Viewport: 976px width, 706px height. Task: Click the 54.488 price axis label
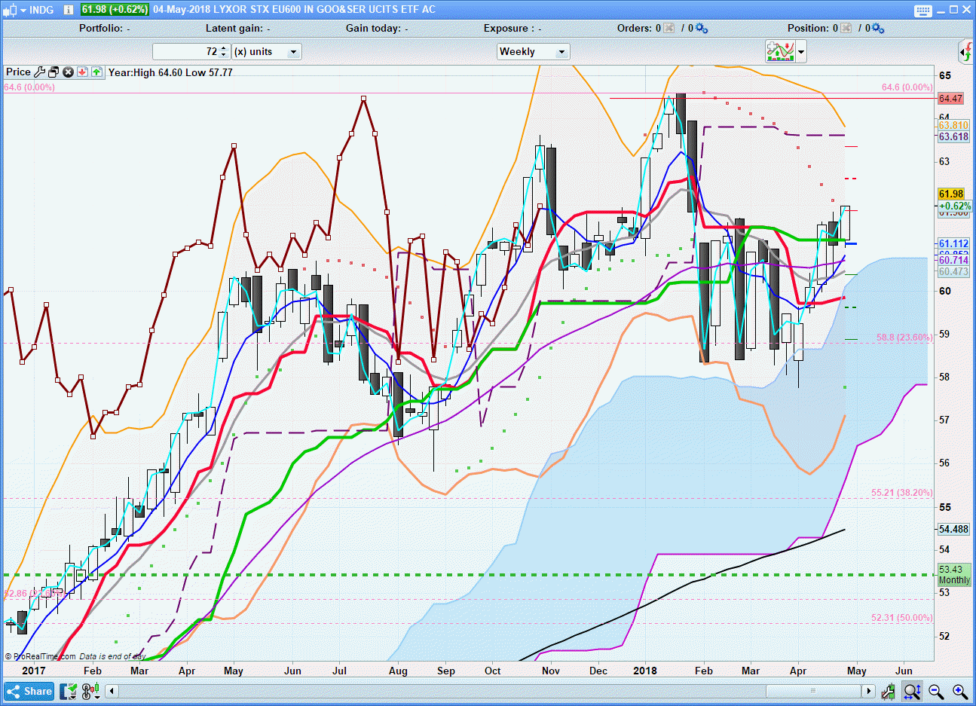[953, 530]
